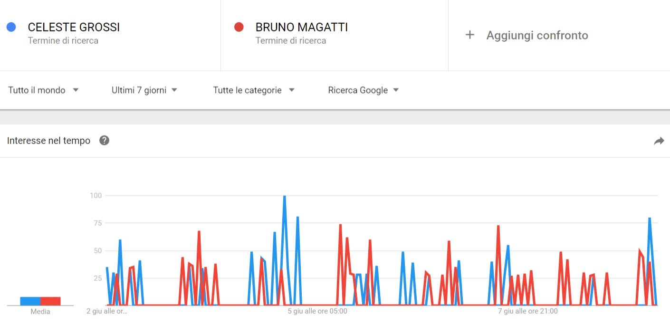670x335 pixels.
Task: Click the 7 giu alle ore 21:00 label
Action: click(x=528, y=311)
